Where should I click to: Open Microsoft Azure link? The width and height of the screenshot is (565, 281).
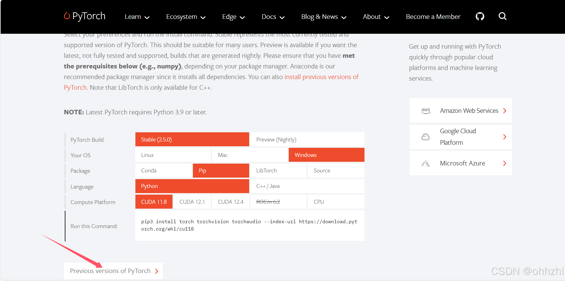[x=461, y=163]
